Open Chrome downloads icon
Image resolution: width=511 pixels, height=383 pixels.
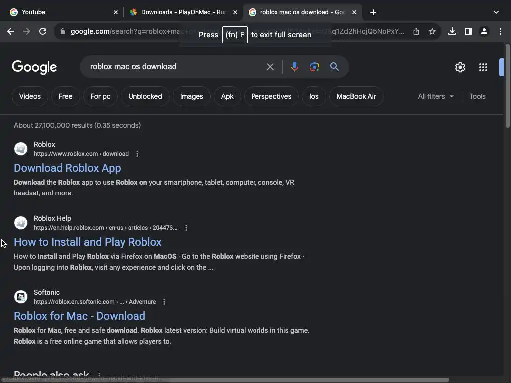(452, 31)
